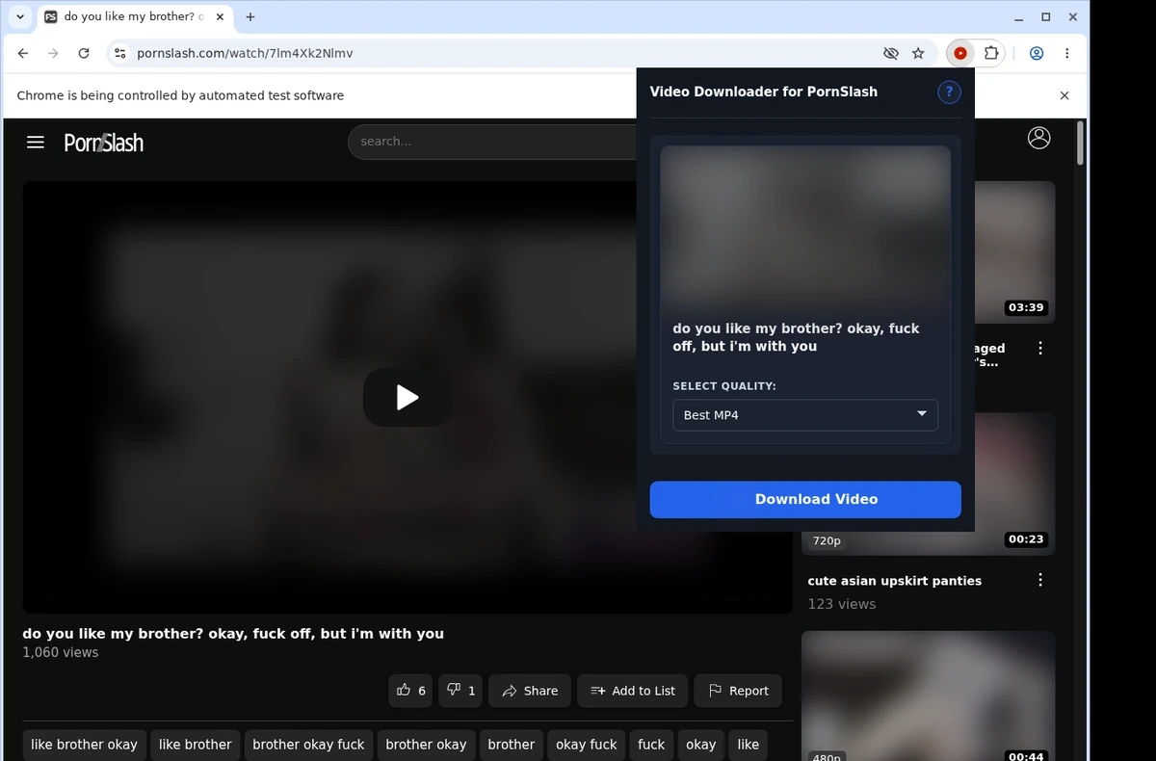
Task: Select the 'brother okay fuck' tag
Action: pyautogui.click(x=308, y=745)
